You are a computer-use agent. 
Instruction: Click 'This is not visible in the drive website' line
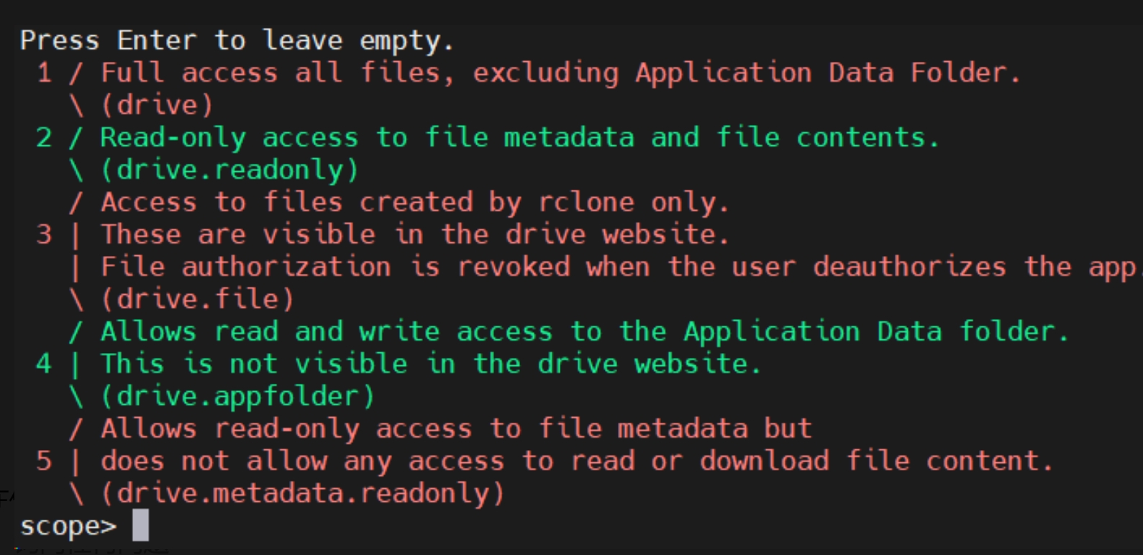431,364
